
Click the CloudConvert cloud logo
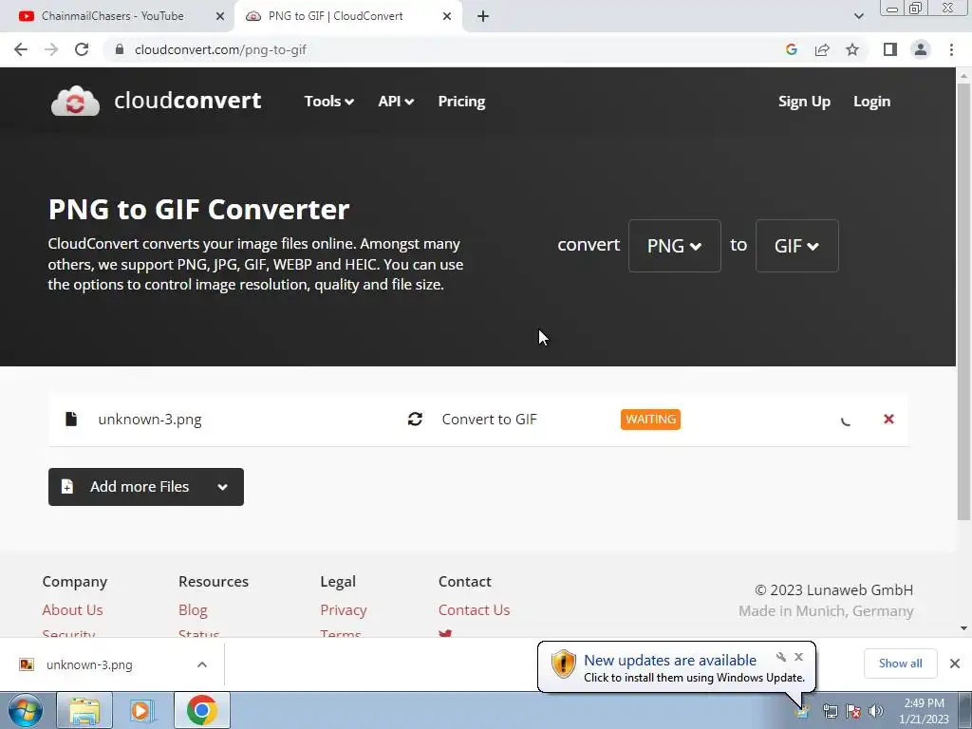[x=75, y=101]
